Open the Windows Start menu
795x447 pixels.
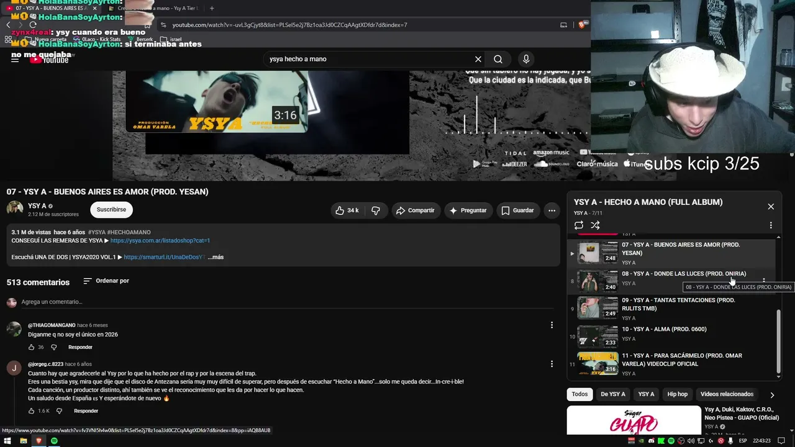[x=7, y=441]
